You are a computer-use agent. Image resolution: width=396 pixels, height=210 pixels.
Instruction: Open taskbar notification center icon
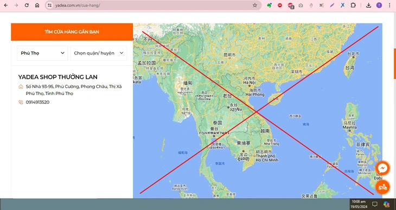click(x=375, y=204)
